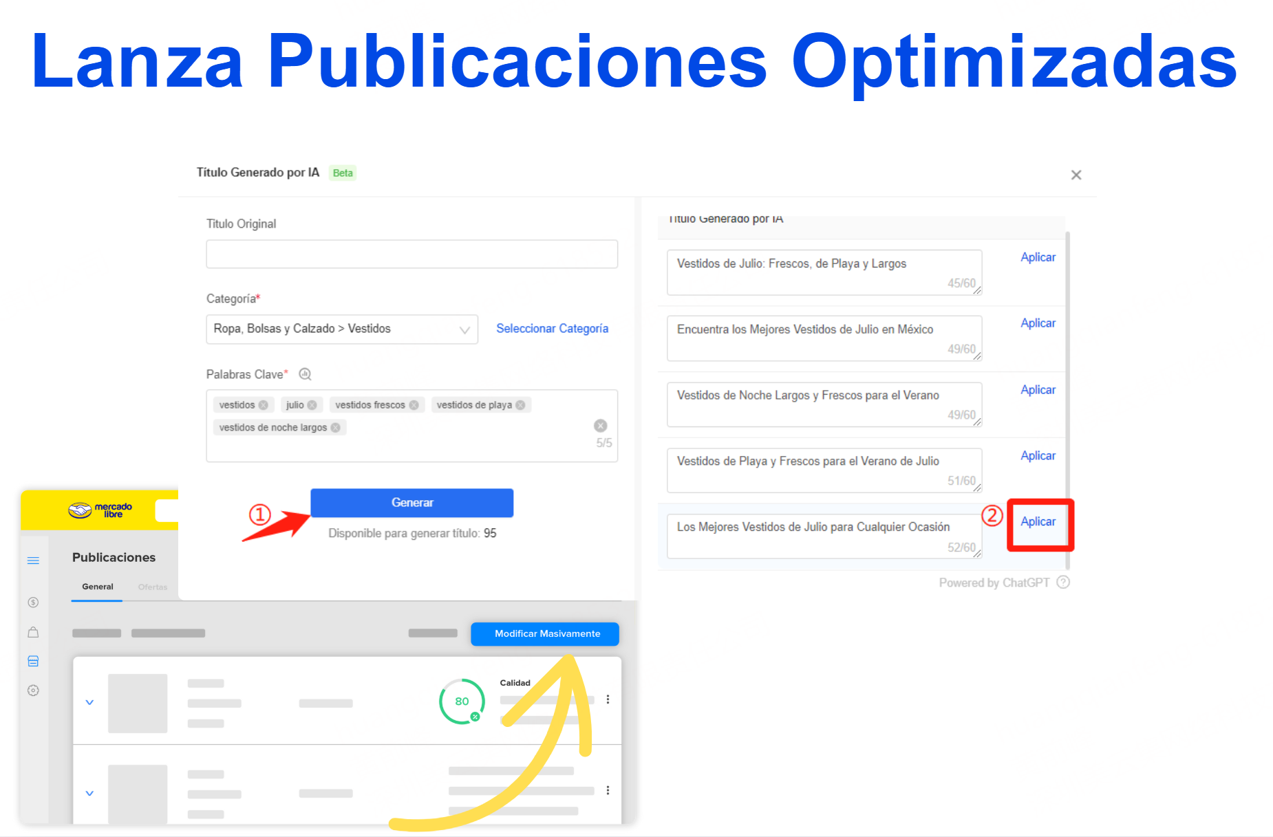Click the Seleccionar Categoría link
This screenshot has width=1273, height=837.
click(552, 329)
